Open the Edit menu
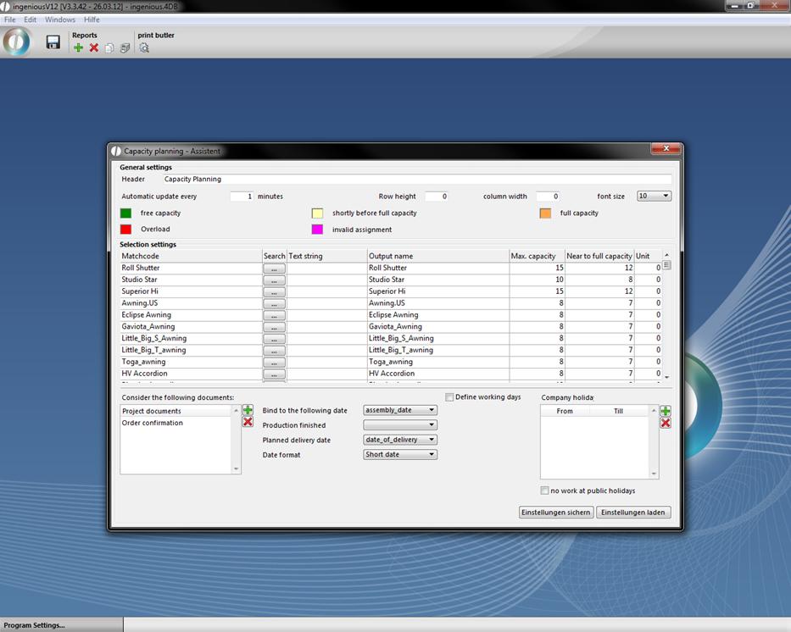Screen dimensions: 791x632 pos(30,19)
